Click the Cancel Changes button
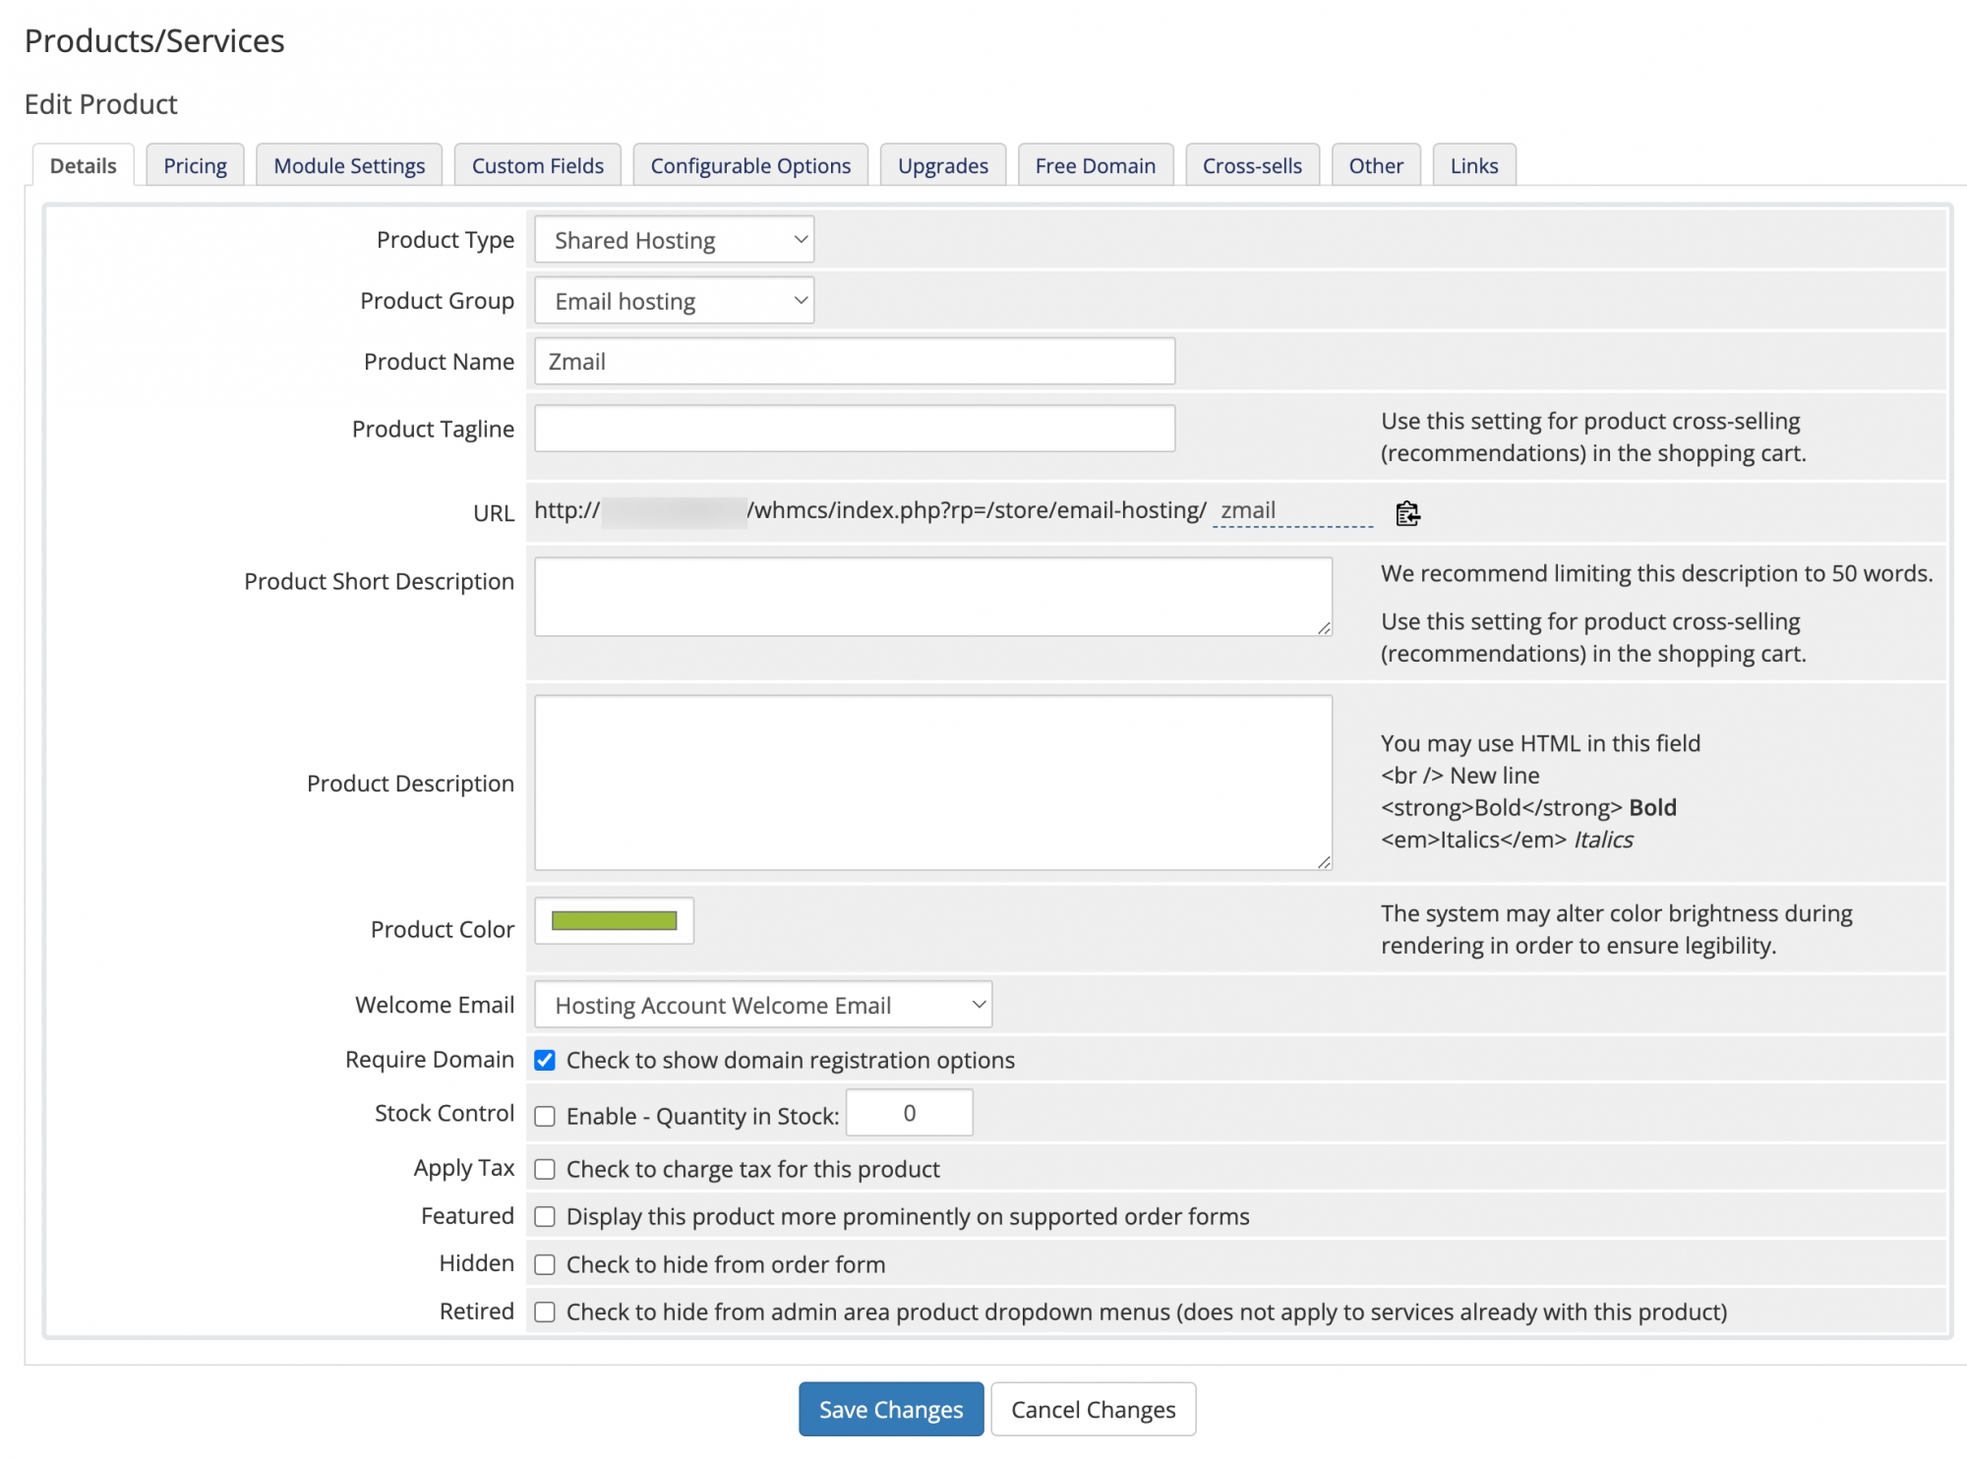The image size is (1967, 1458). (1093, 1409)
